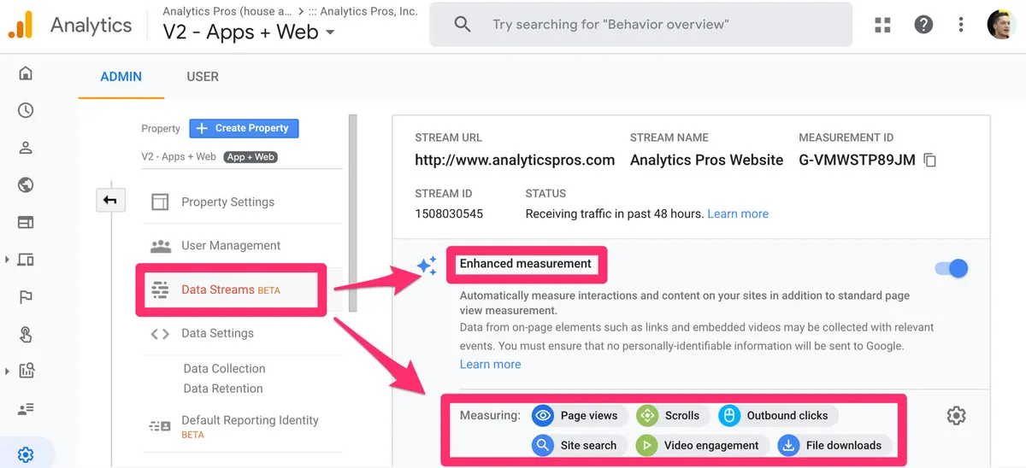Click the back arrow to collapse column
The image size is (1026, 468).
coord(110,201)
